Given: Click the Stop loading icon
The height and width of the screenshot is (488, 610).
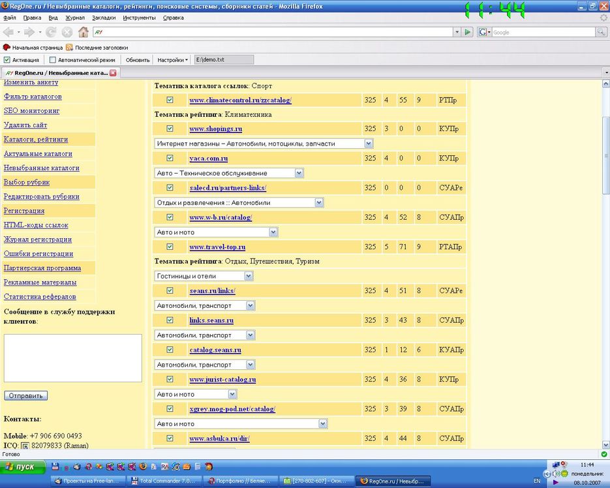Looking at the screenshot, I should [x=67, y=33].
